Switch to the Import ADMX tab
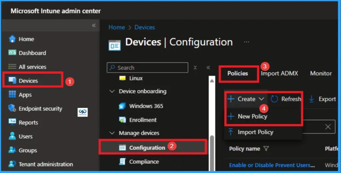Viewport: 341px width, 173px height. (x=279, y=74)
